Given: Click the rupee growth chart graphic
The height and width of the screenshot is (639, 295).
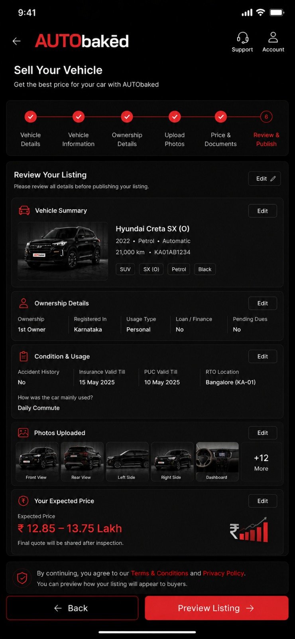Looking at the screenshot, I should (x=249, y=530).
